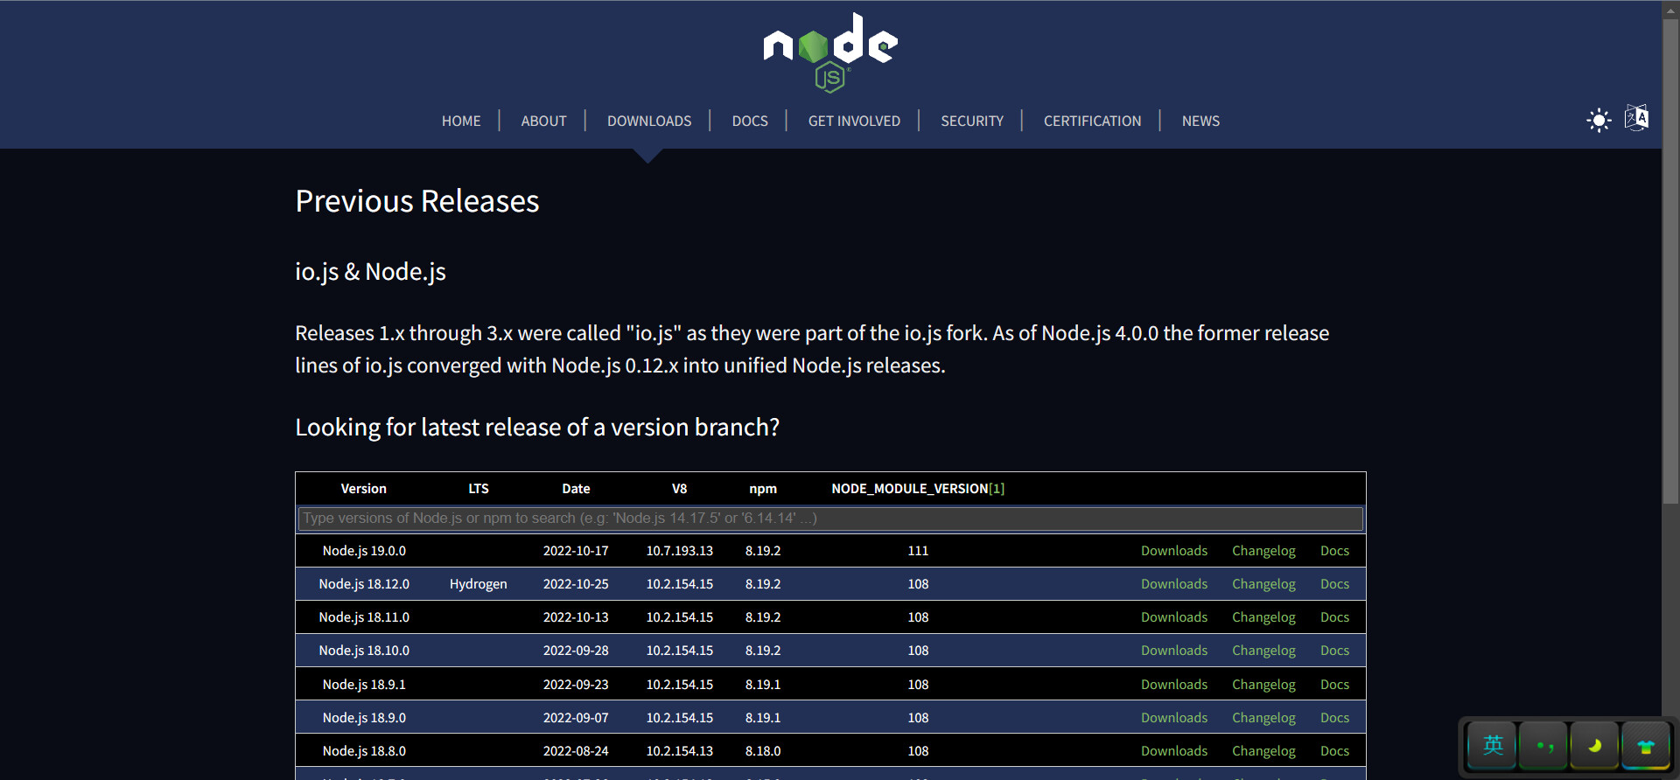
Task: Open the language translation icon
Action: coord(1636,118)
